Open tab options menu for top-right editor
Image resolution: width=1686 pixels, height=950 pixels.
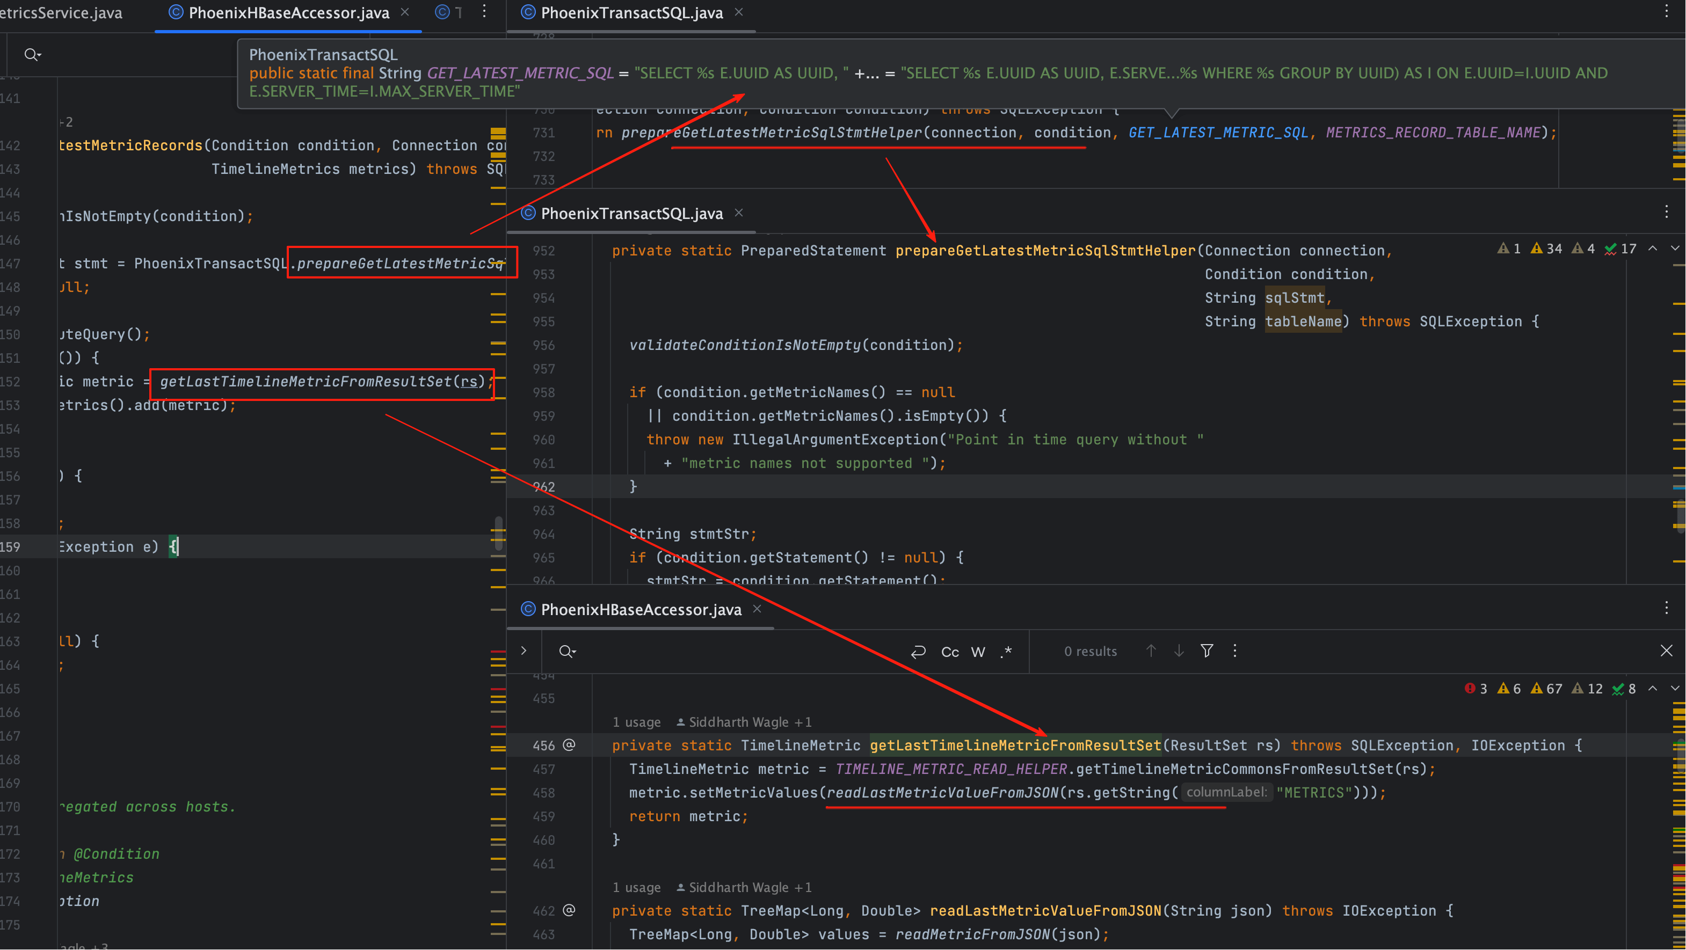pos(1666,11)
